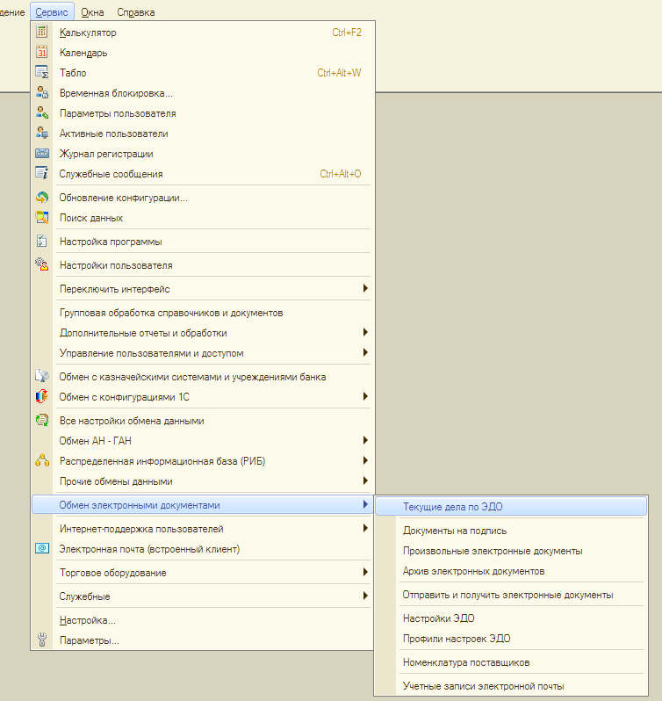Choose Документы на подпись
The width and height of the screenshot is (662, 701).
click(454, 531)
